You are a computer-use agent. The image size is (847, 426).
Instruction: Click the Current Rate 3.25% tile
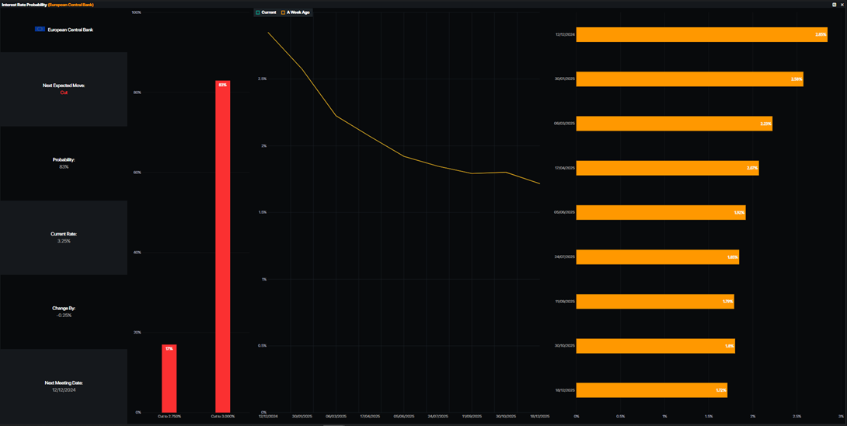point(64,238)
